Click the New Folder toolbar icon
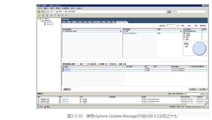212x120 pixels. tap(39, 16)
